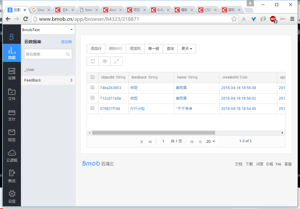
Task: Switch to the CSD browser tab
Action: (208, 10)
